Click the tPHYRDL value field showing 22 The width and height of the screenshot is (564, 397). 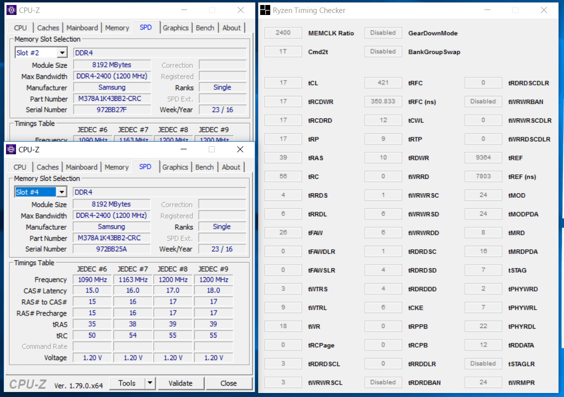coord(483,326)
